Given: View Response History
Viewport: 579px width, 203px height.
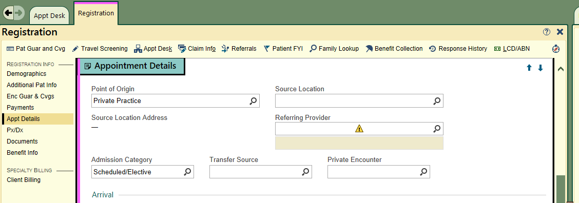Looking at the screenshot, I should click(458, 48).
